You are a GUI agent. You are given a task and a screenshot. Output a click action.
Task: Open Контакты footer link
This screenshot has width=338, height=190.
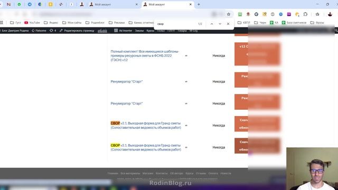pyautogui.click(x=162, y=174)
